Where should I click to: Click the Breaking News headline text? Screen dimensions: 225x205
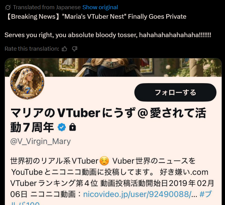click(x=96, y=17)
